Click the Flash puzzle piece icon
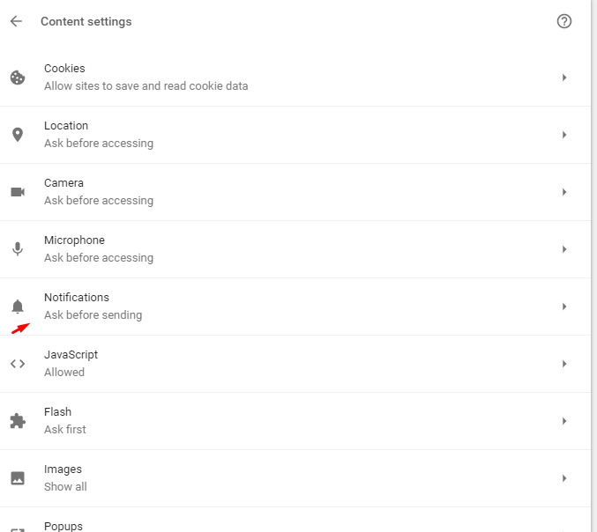Viewport: 597px width, 532px height. click(18, 421)
